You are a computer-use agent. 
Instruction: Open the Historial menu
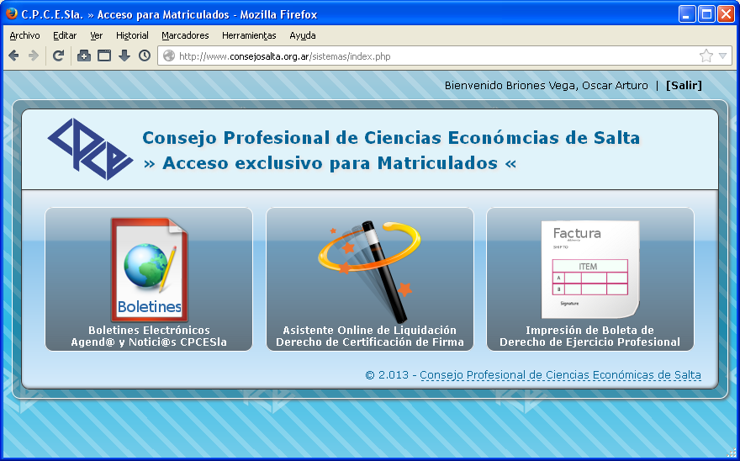pos(132,35)
